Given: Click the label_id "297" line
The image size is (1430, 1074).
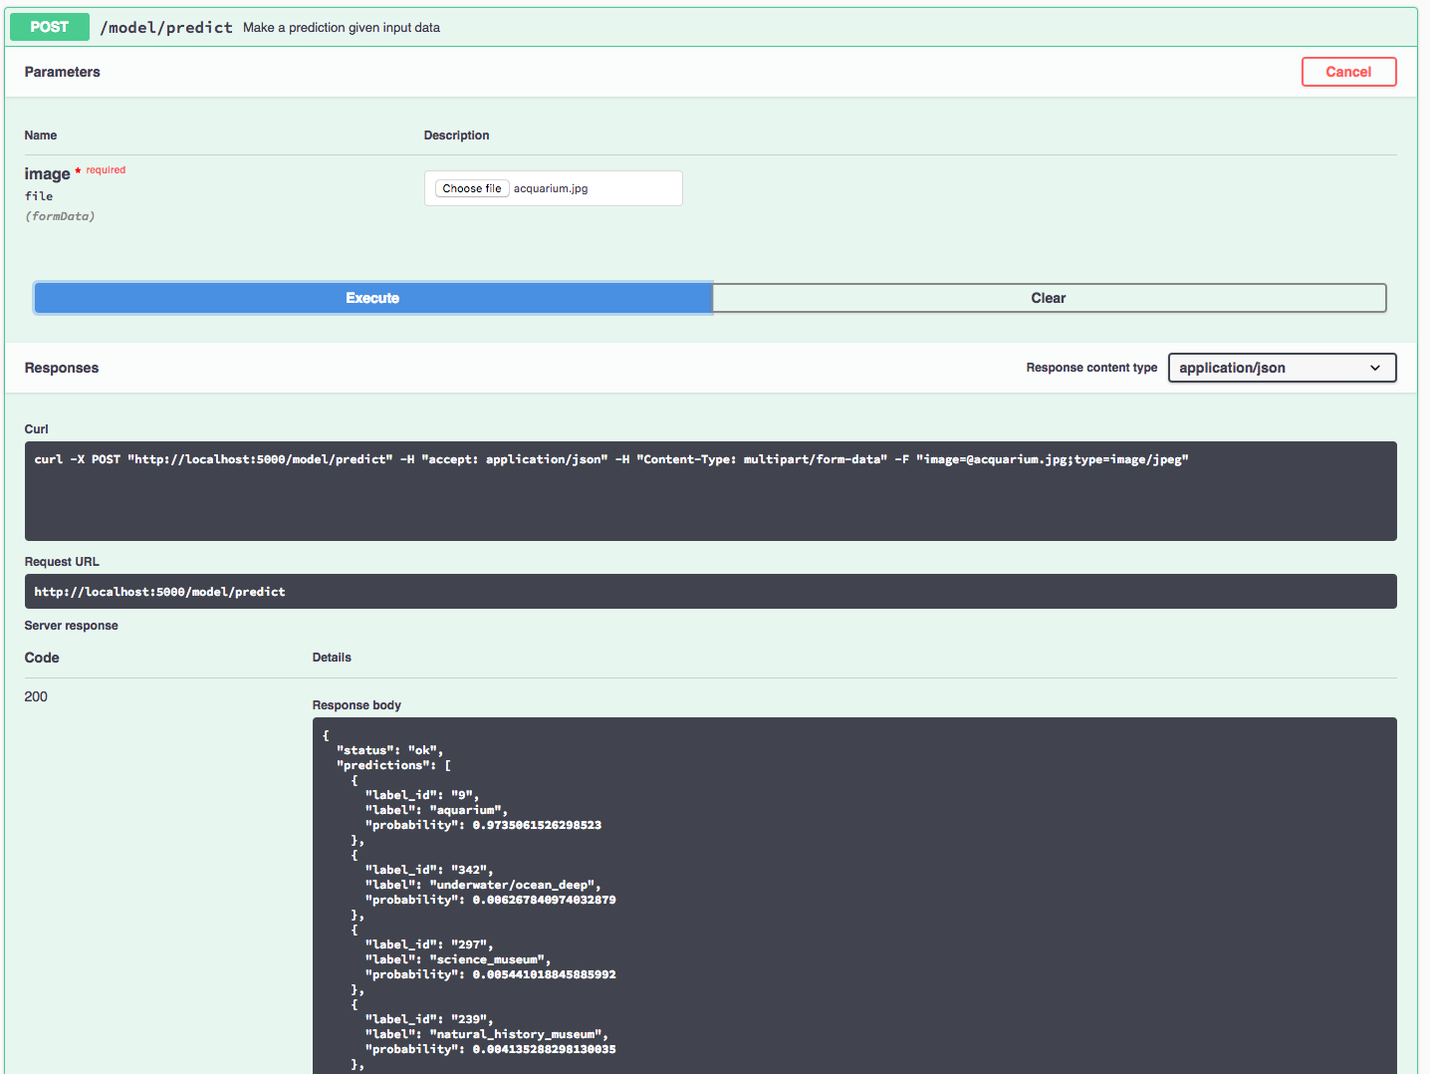Looking at the screenshot, I should point(429,944).
